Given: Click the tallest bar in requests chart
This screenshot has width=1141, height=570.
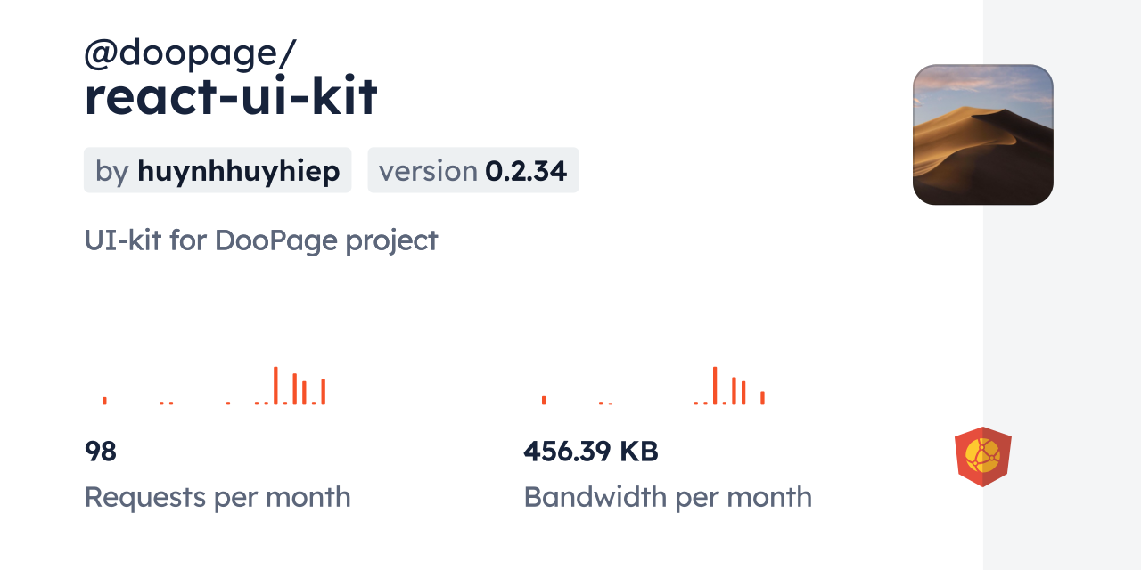Looking at the screenshot, I should click(275, 386).
